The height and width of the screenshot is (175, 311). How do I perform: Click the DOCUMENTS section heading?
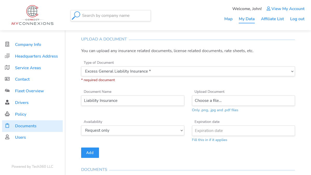coord(94,170)
